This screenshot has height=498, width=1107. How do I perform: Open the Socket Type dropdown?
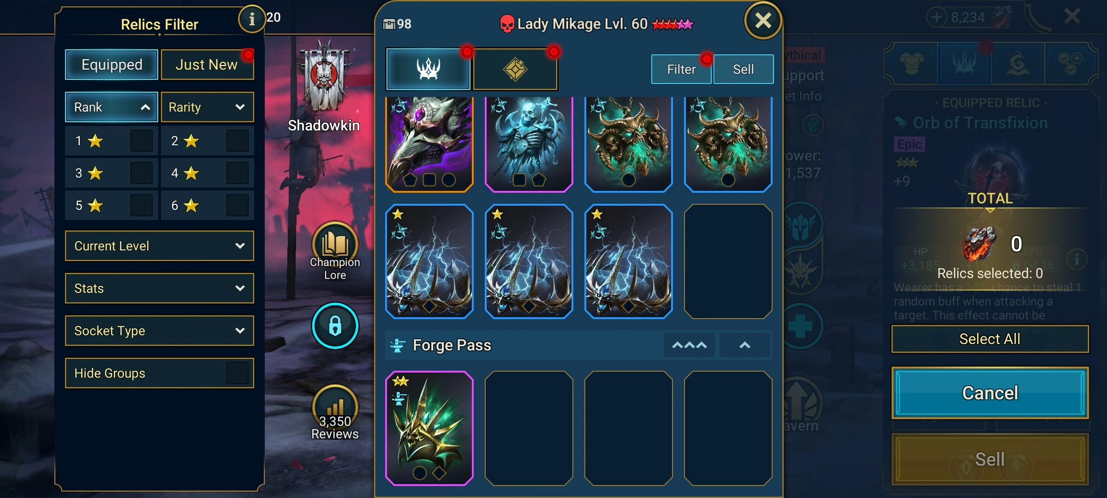160,331
